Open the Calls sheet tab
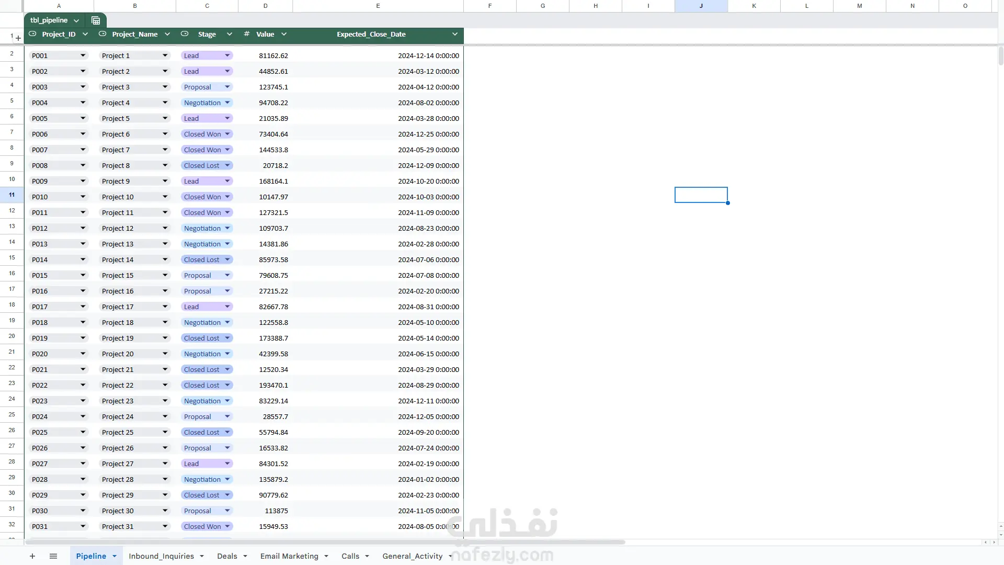 click(350, 556)
